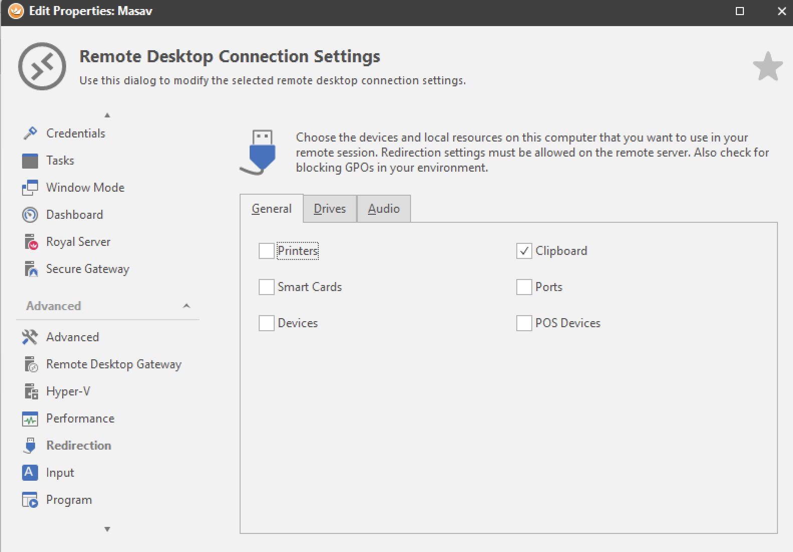793x552 pixels.
Task: Tick the POS Devices checkbox
Action: [524, 323]
